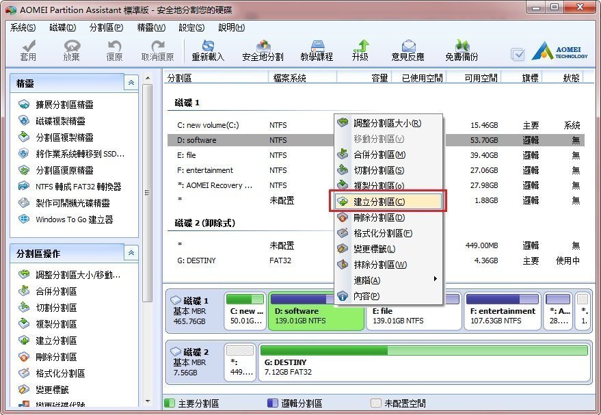This screenshot has width=601, height=415.
Task: Click sidebar scrollbar up arrow
Action: coord(148,78)
